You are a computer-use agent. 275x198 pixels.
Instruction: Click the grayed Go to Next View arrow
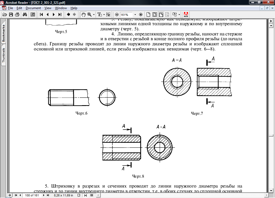(x=74, y=14)
